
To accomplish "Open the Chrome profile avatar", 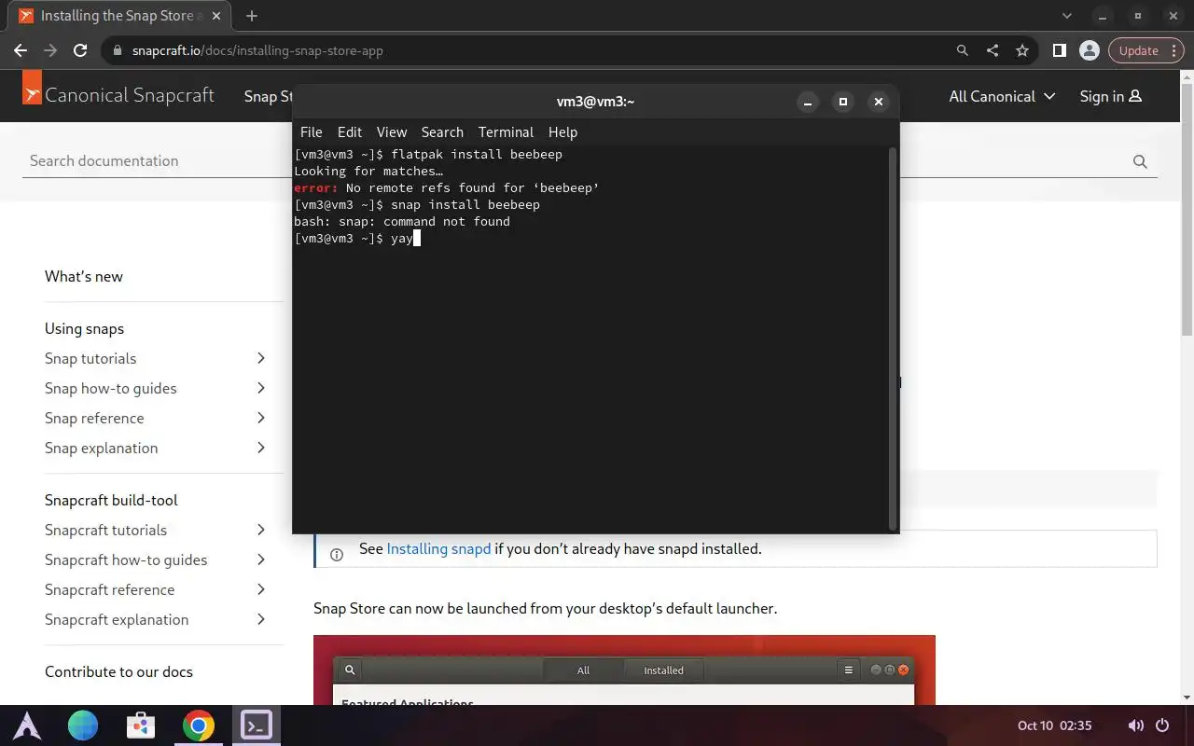I will (1089, 50).
